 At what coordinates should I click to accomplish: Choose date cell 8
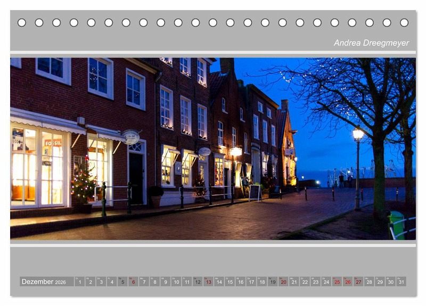coord(155,282)
